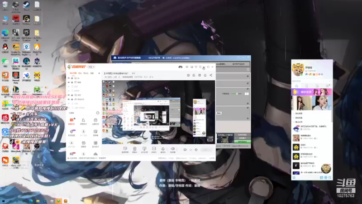362x204 pixels.
Task: Click the person-shaped tool icon in toolbox grid
Action: point(83,121)
